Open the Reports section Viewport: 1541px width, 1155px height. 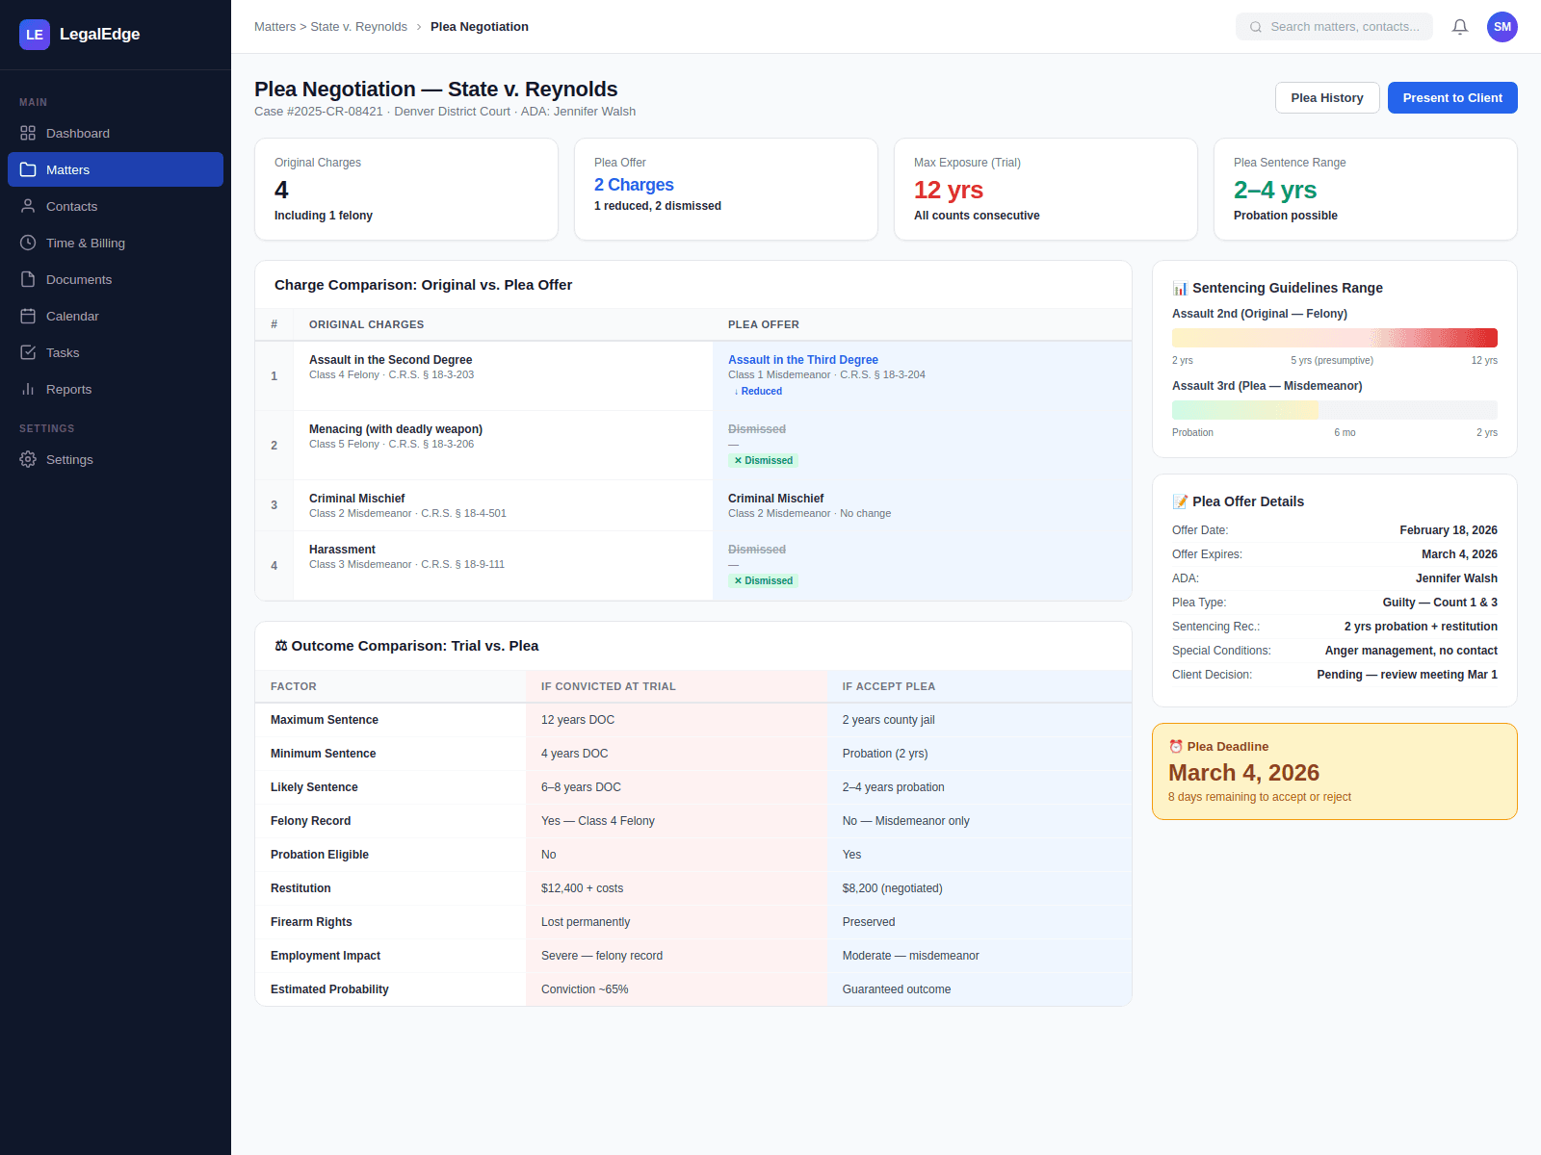click(x=116, y=389)
